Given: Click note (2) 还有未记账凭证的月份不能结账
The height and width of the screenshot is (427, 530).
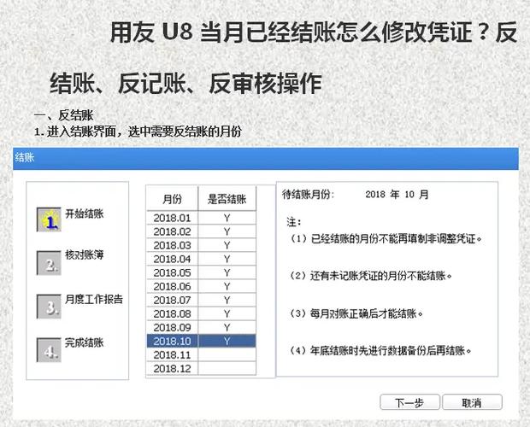Looking at the screenshot, I should (x=370, y=276).
